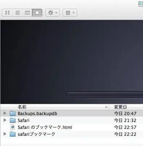
Task: Click the safariブックマーク folder icon
Action: [x=13, y=134]
